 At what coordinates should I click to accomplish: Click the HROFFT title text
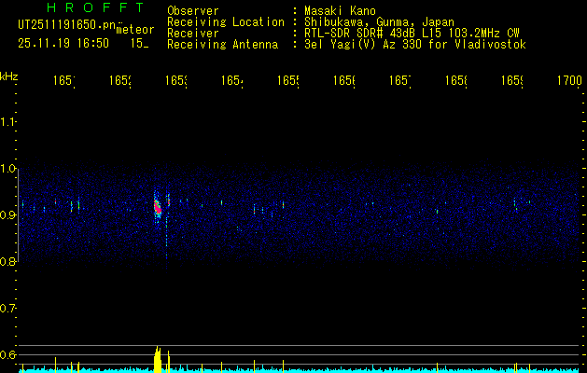click(x=96, y=7)
